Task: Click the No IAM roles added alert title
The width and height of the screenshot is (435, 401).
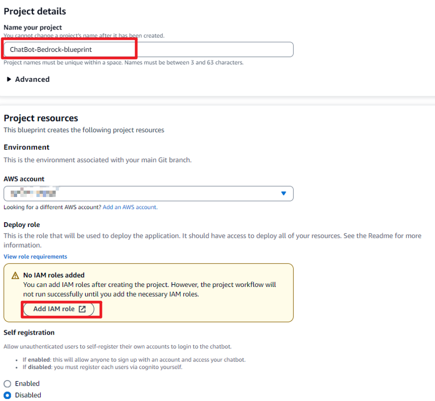Action: (x=54, y=275)
